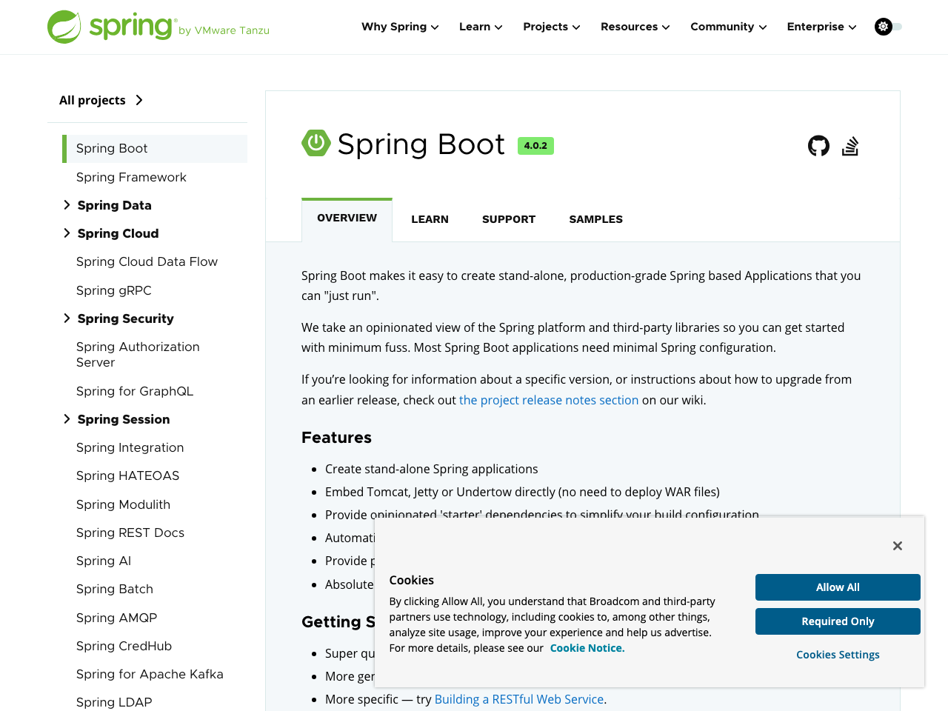Click the Spring leaf logo in the header
The image size is (948, 711).
coord(67,26)
